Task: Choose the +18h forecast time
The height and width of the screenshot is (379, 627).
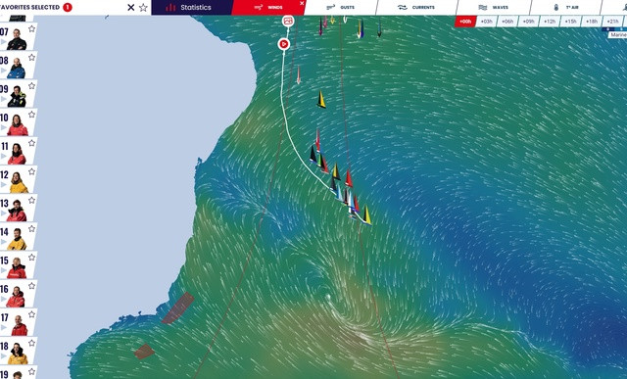Action: pos(592,22)
